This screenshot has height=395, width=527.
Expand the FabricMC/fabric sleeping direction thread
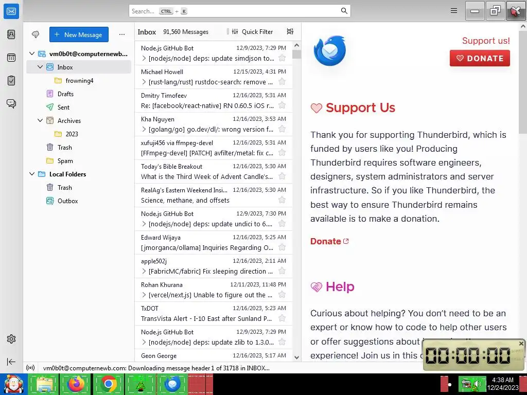(144, 271)
